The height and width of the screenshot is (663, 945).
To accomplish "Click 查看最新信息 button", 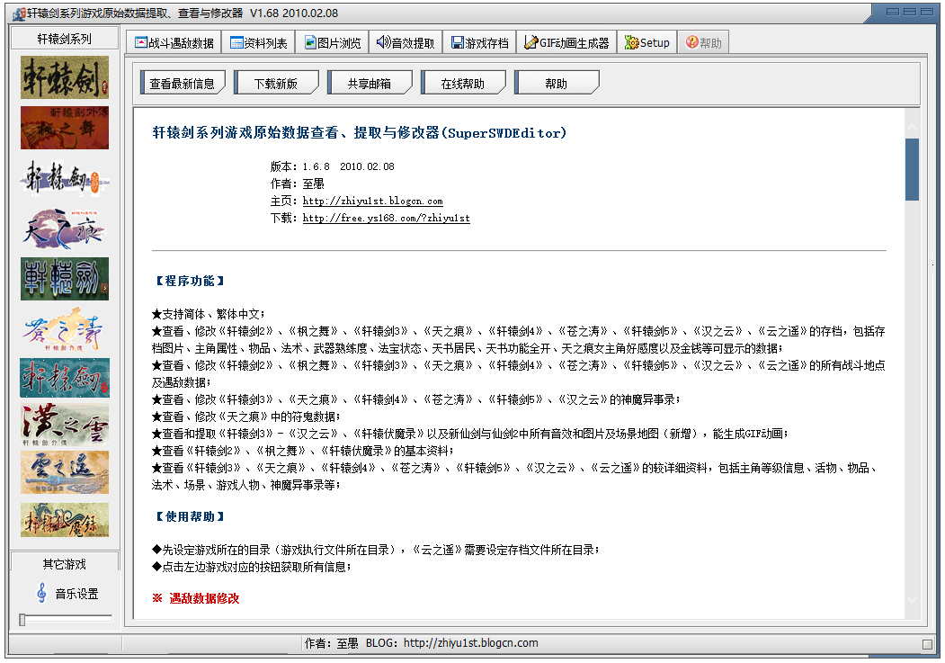I will [183, 83].
